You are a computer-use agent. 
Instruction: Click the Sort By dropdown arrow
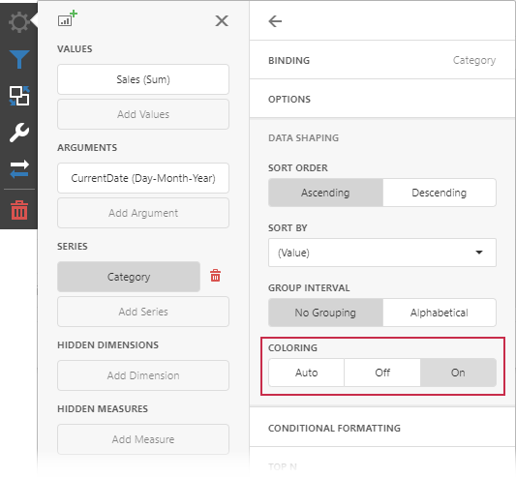tap(479, 253)
